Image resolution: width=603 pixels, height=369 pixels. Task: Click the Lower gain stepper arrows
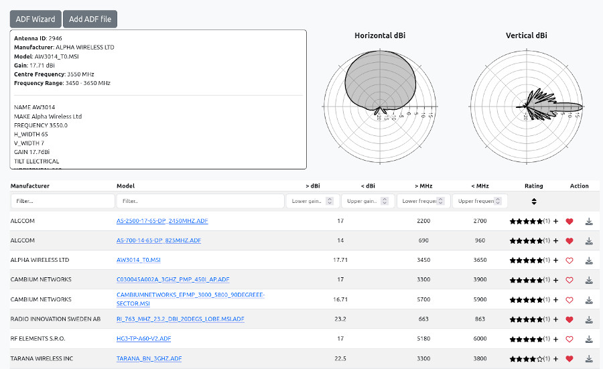pos(330,201)
